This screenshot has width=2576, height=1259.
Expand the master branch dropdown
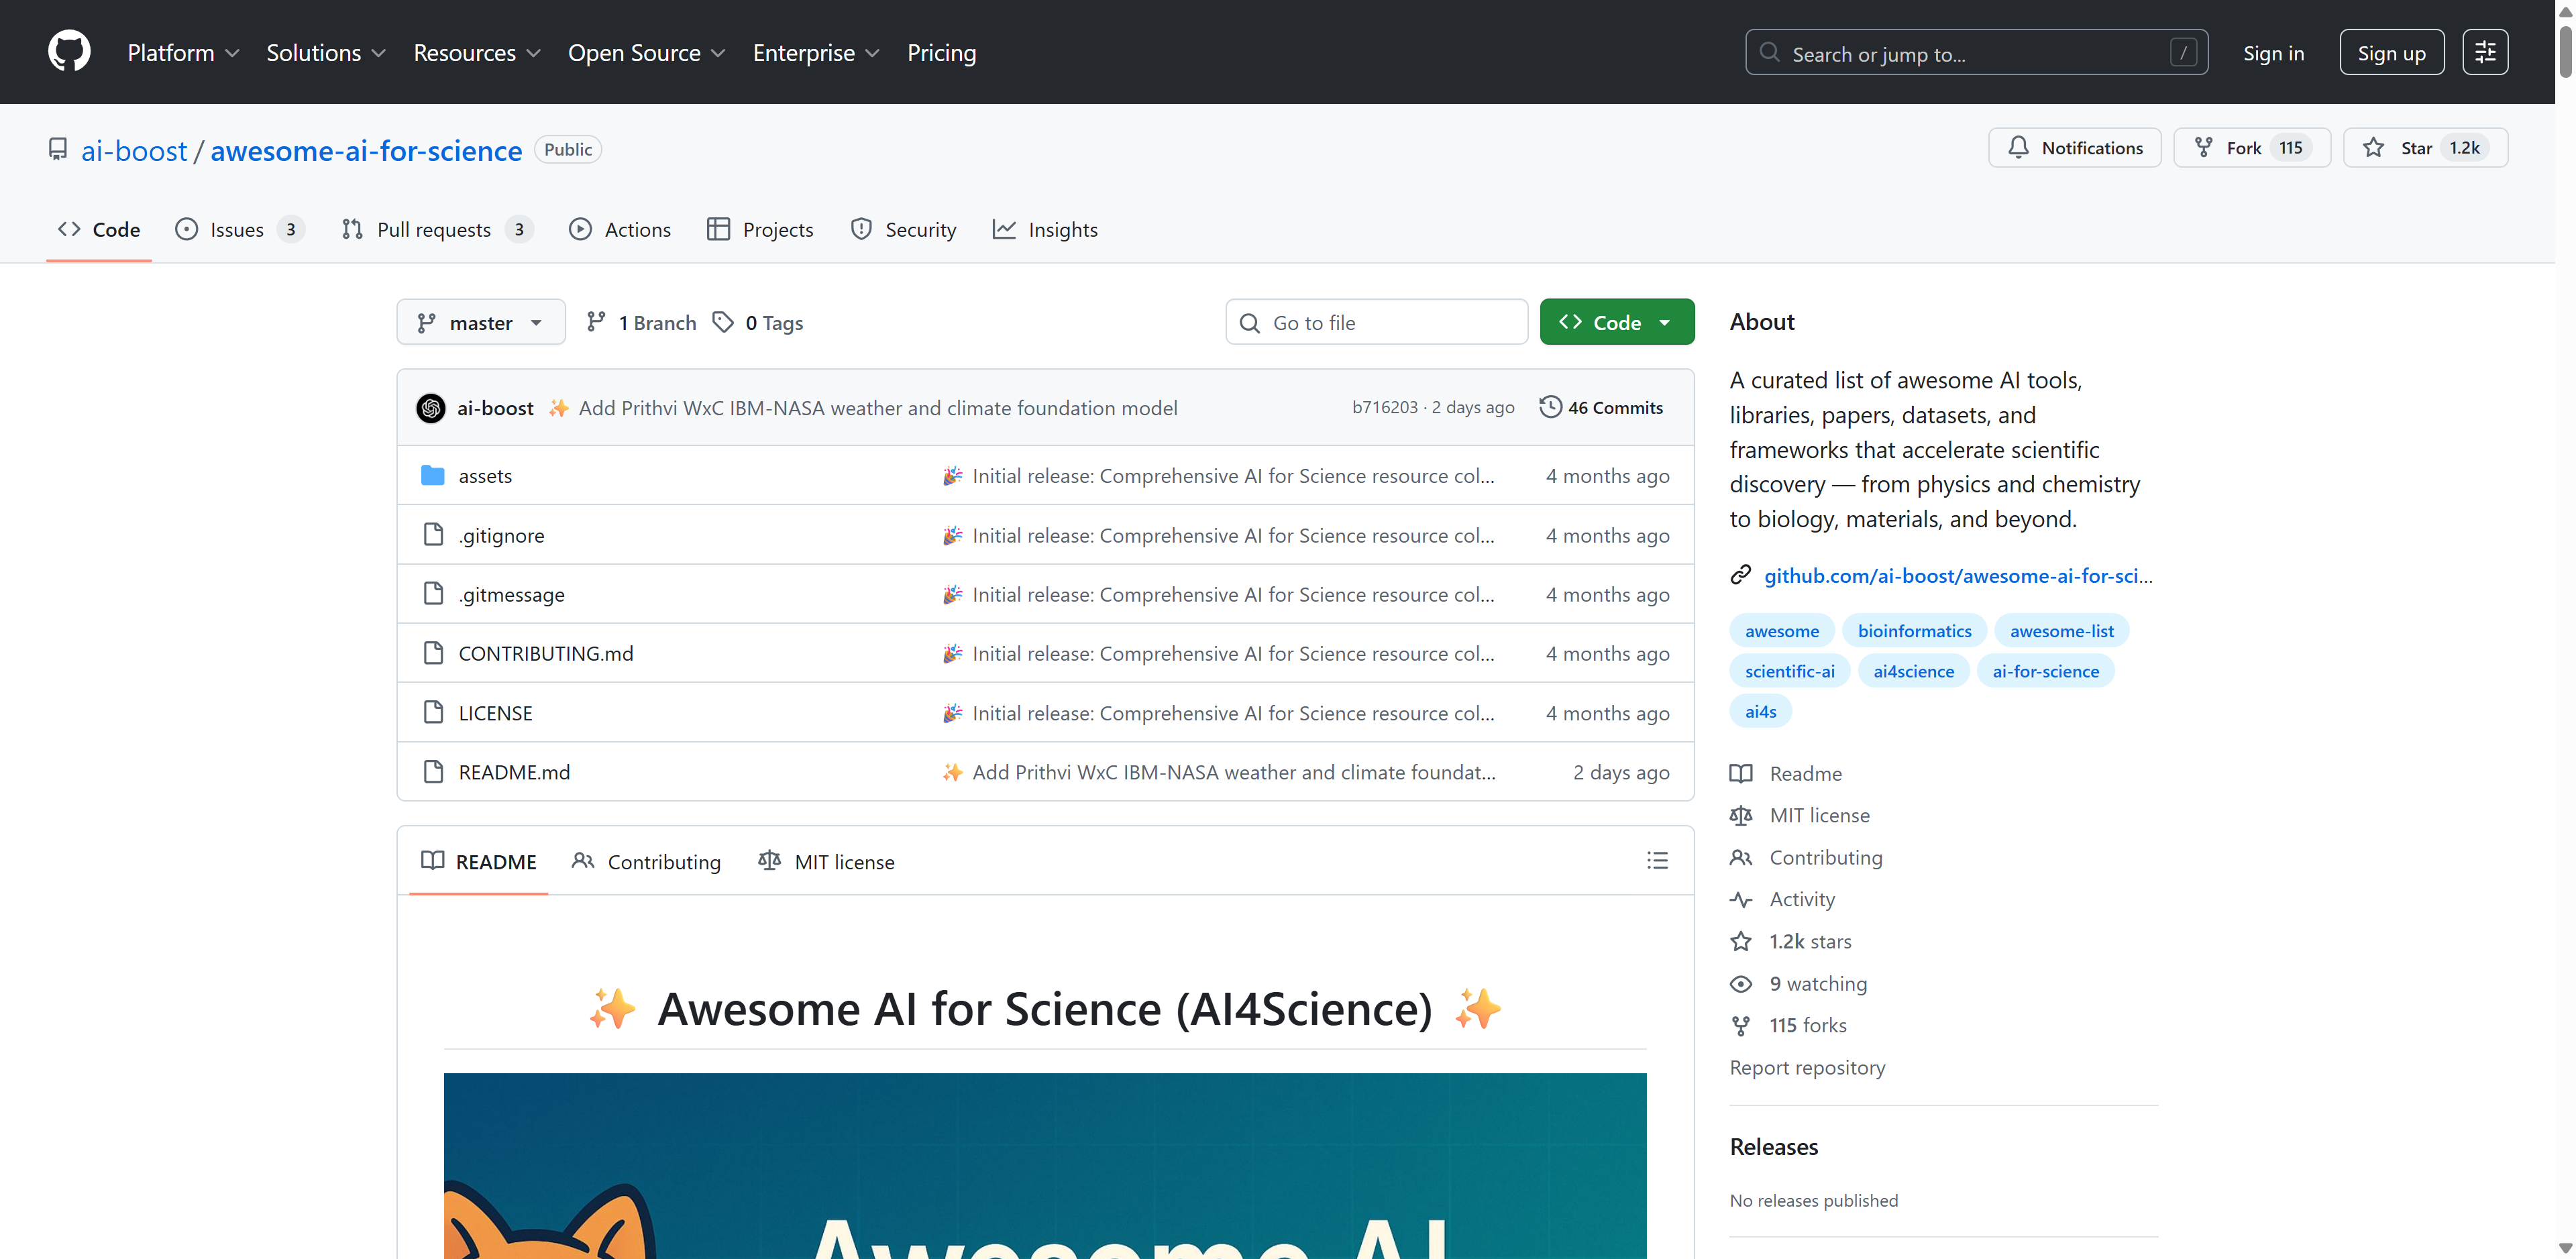[x=481, y=323]
